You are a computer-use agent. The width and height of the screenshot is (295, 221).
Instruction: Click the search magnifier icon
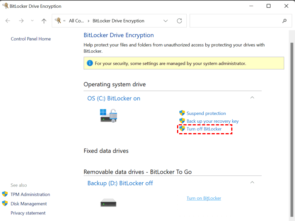[285, 21]
